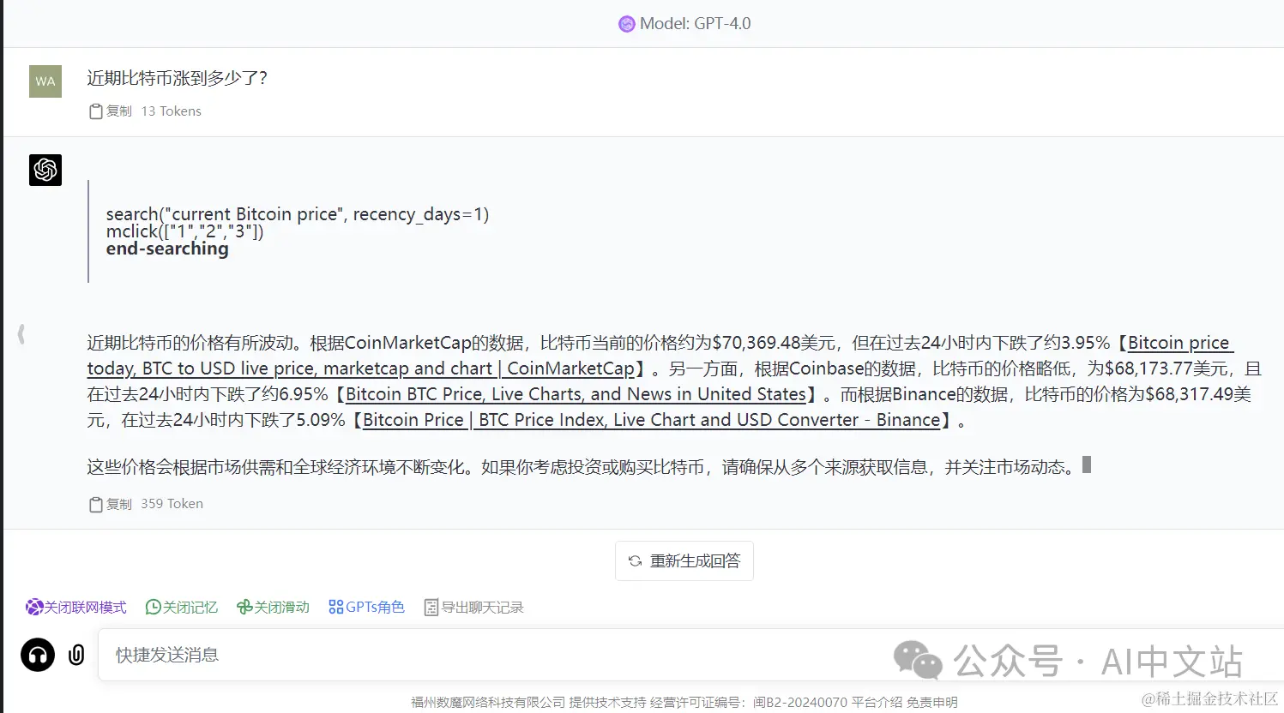Screen dimensions: 1284x713
Task: Click the 免责申明 footer link
Action: point(932,702)
